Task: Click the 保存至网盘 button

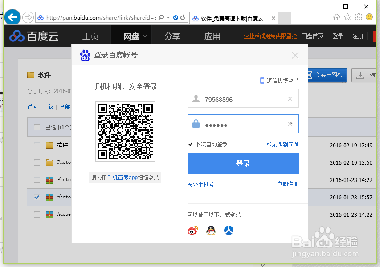Action: (327, 75)
